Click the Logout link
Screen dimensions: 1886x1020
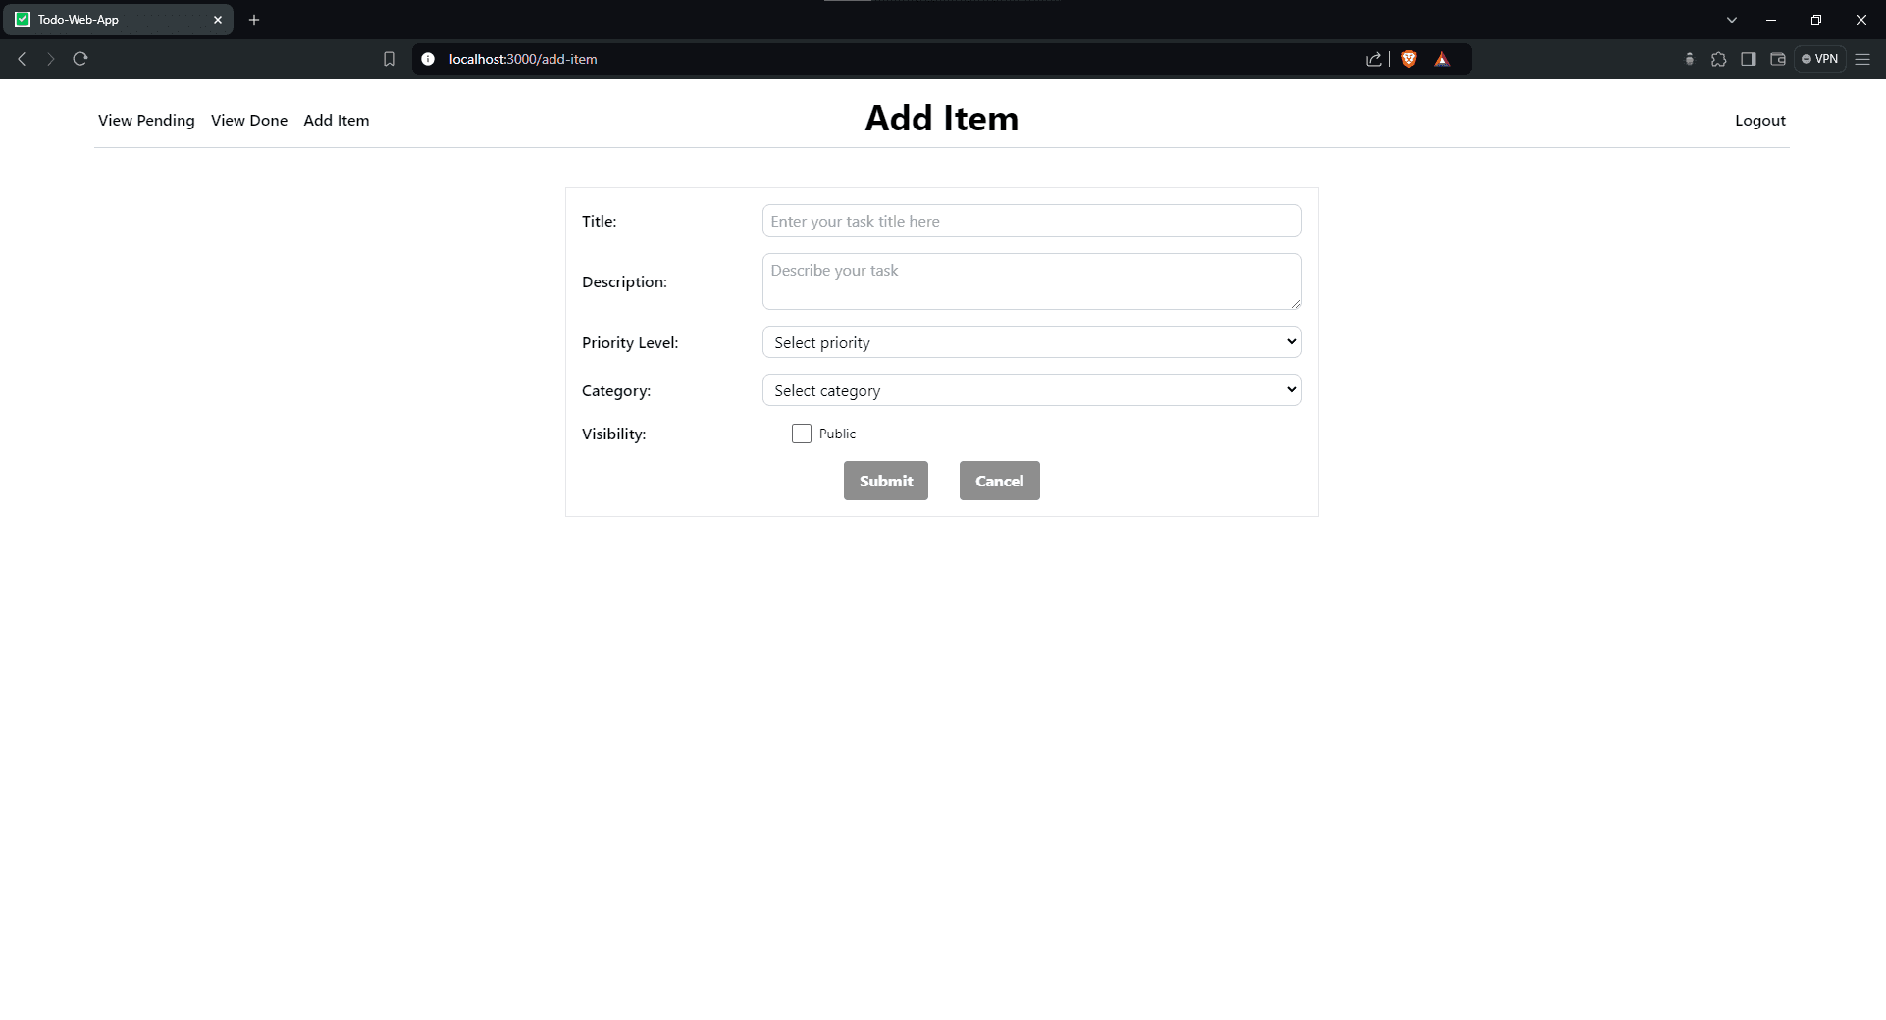point(1759,121)
